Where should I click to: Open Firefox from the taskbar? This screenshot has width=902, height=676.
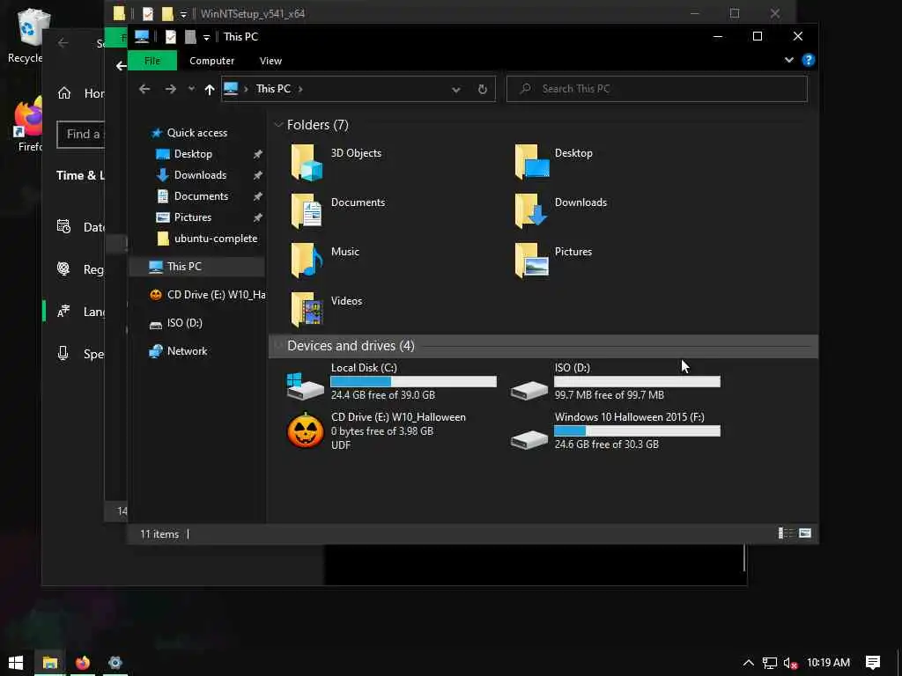pos(83,663)
